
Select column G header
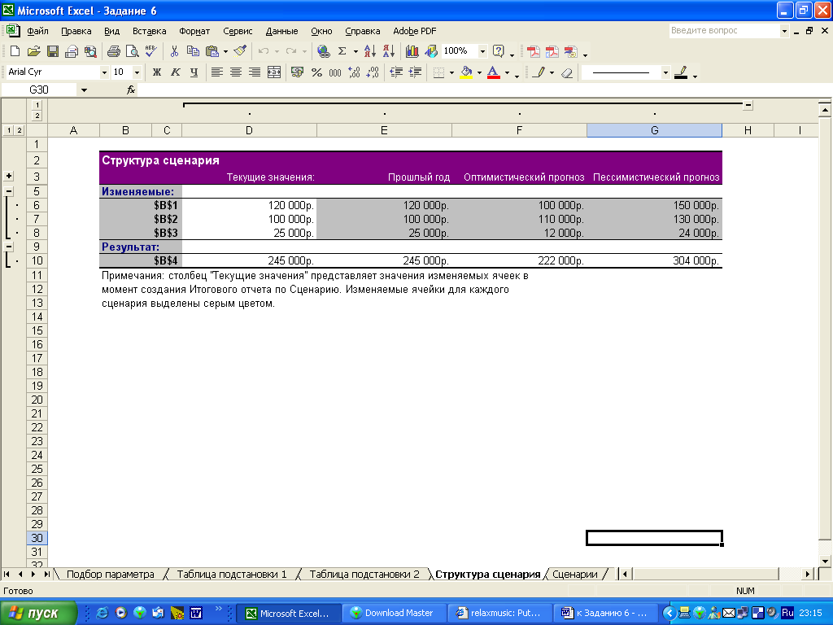(x=655, y=130)
